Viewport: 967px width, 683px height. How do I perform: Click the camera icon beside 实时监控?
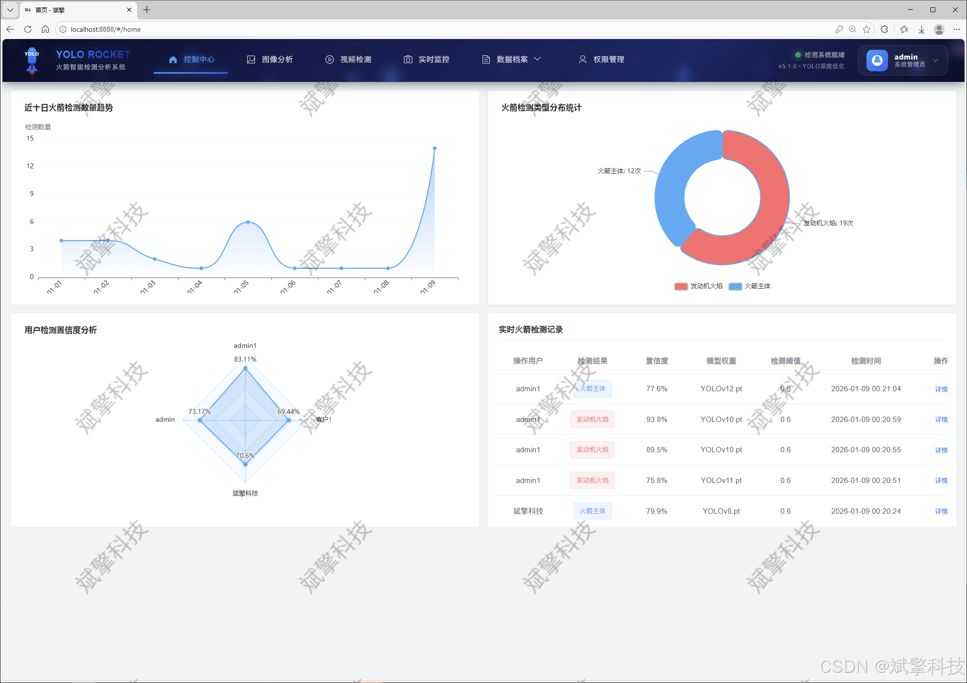pyautogui.click(x=408, y=60)
